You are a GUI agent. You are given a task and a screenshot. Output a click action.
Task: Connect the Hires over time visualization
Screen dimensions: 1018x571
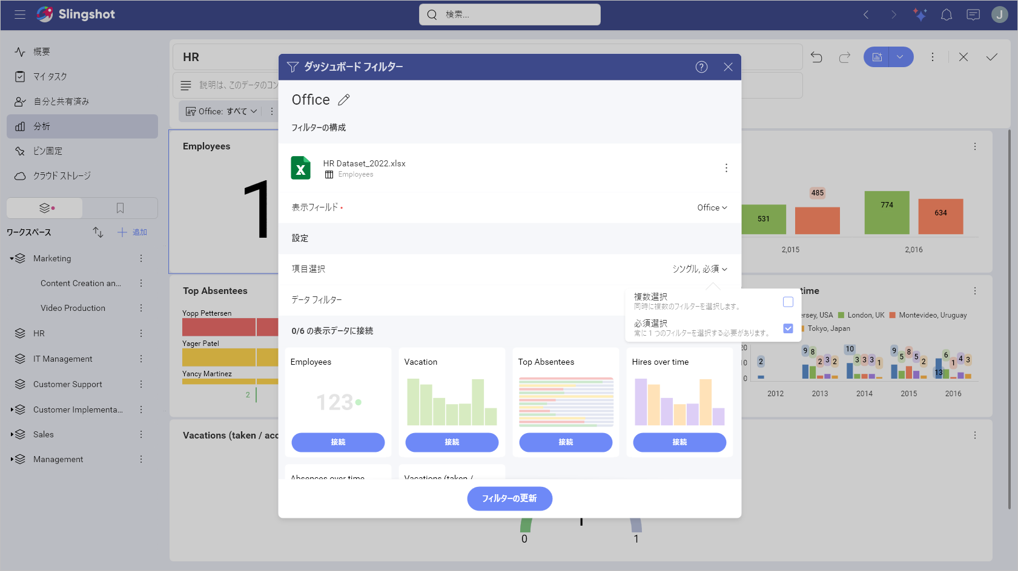pos(679,442)
